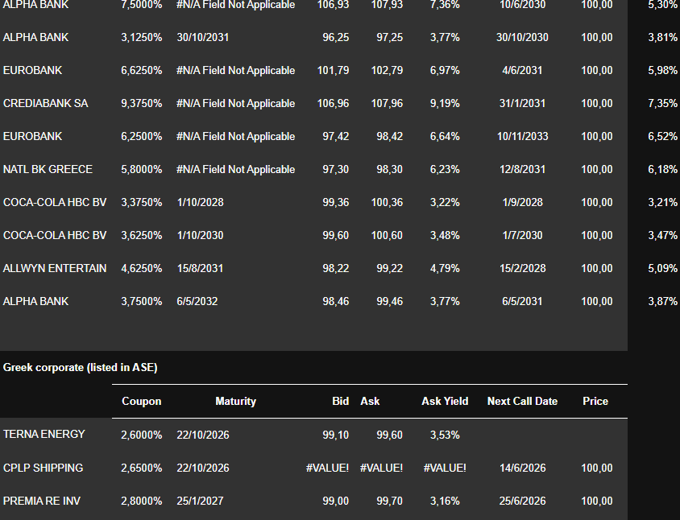680x520 pixels.
Task: Select the 3,21% value beside COCA-COLA HBC BV
Action: 662,202
